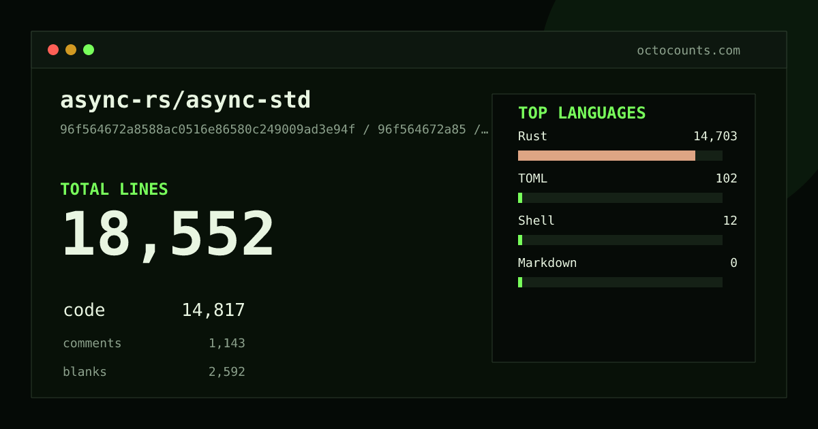Select the async-rs/async-std repository title
Screen dimensions: 818x429
point(185,100)
